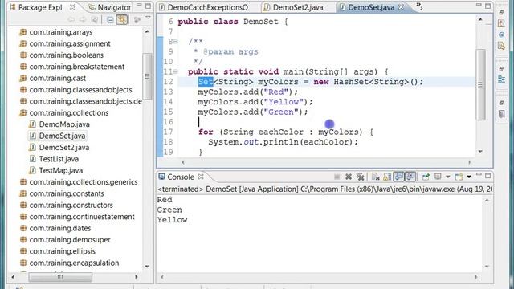
Task: Close the Console view tab
Action: pos(201,177)
